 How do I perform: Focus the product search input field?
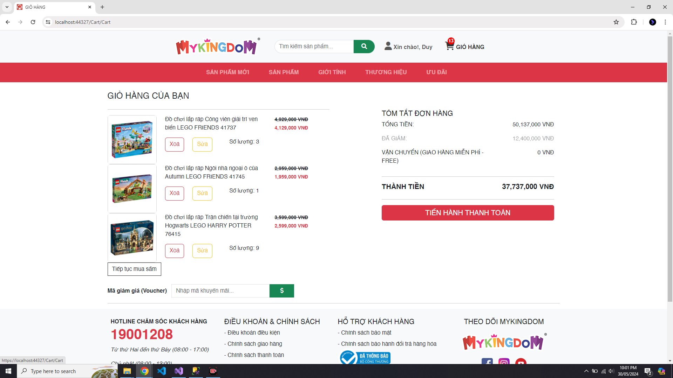click(314, 46)
